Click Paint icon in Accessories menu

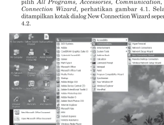point(94,71)
